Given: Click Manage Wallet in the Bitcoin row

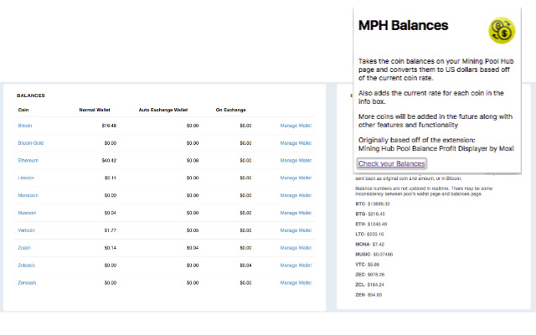Looking at the screenshot, I should (296, 126).
